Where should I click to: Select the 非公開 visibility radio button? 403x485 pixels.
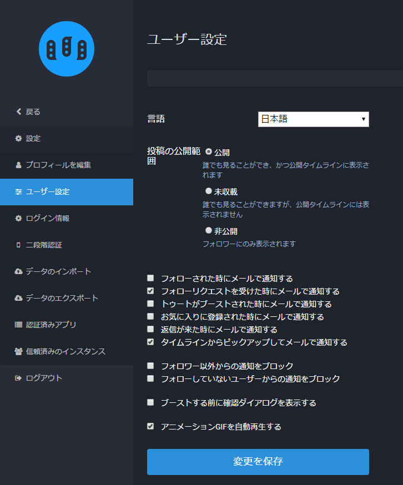(209, 230)
